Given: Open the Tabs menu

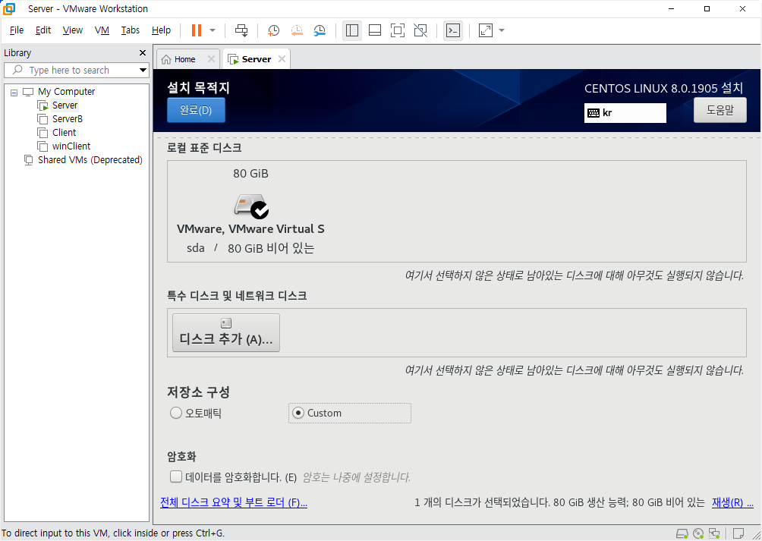Looking at the screenshot, I should 131,30.
